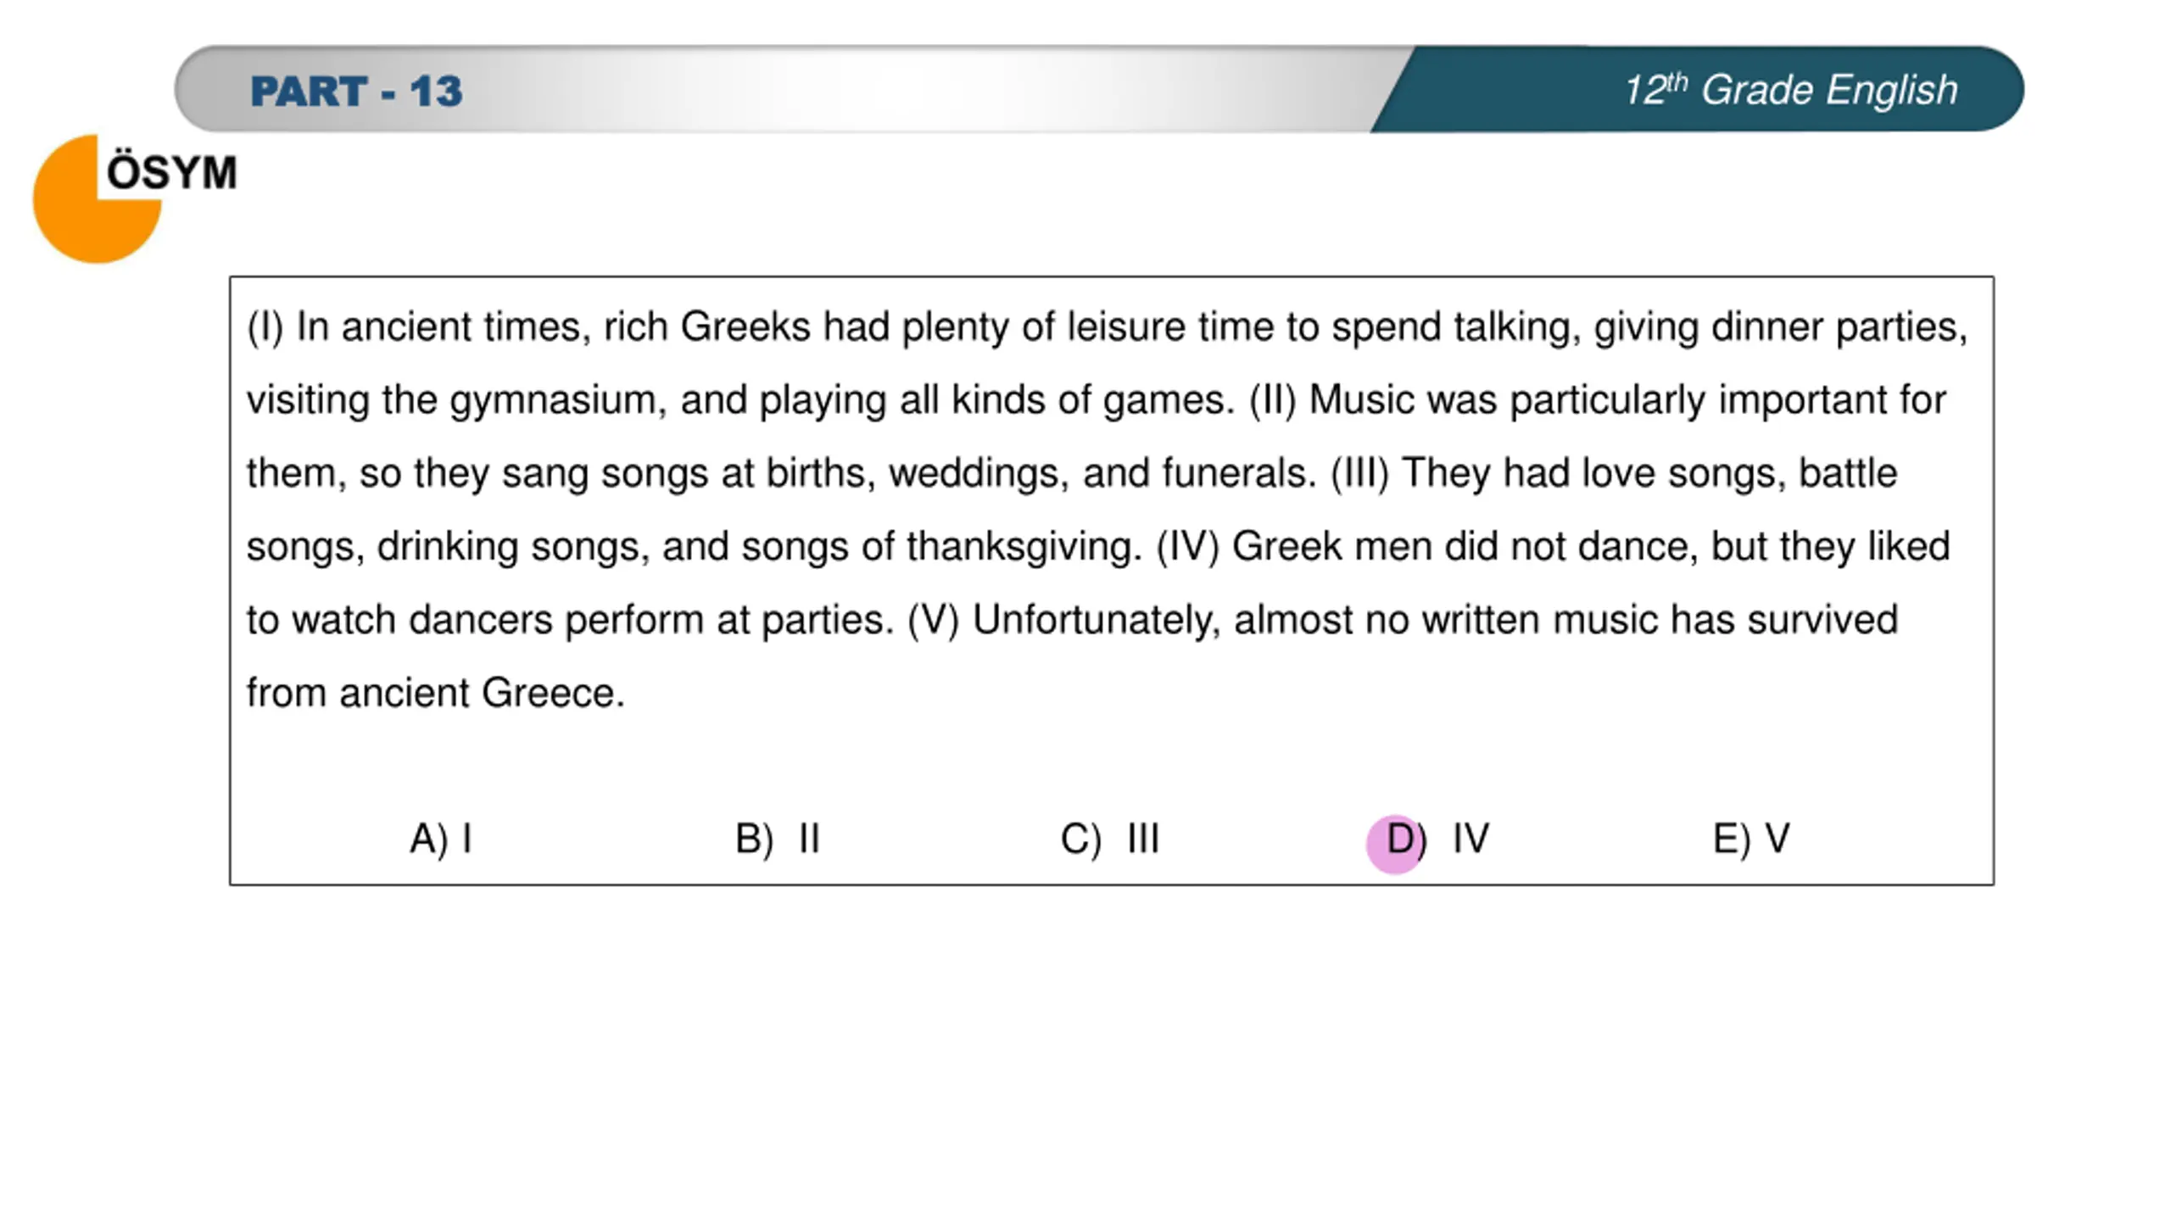Click the sentence marker (V) in the passage
The height and width of the screenshot is (1221, 2171).
pyautogui.click(x=933, y=620)
